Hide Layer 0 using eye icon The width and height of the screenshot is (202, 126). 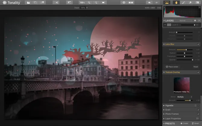click(165, 25)
